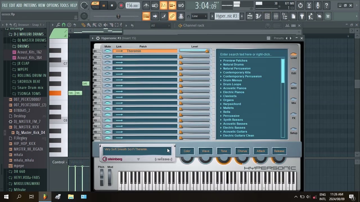Click the audio recording microphone icon
This screenshot has height=202, width=360.
(318, 5)
